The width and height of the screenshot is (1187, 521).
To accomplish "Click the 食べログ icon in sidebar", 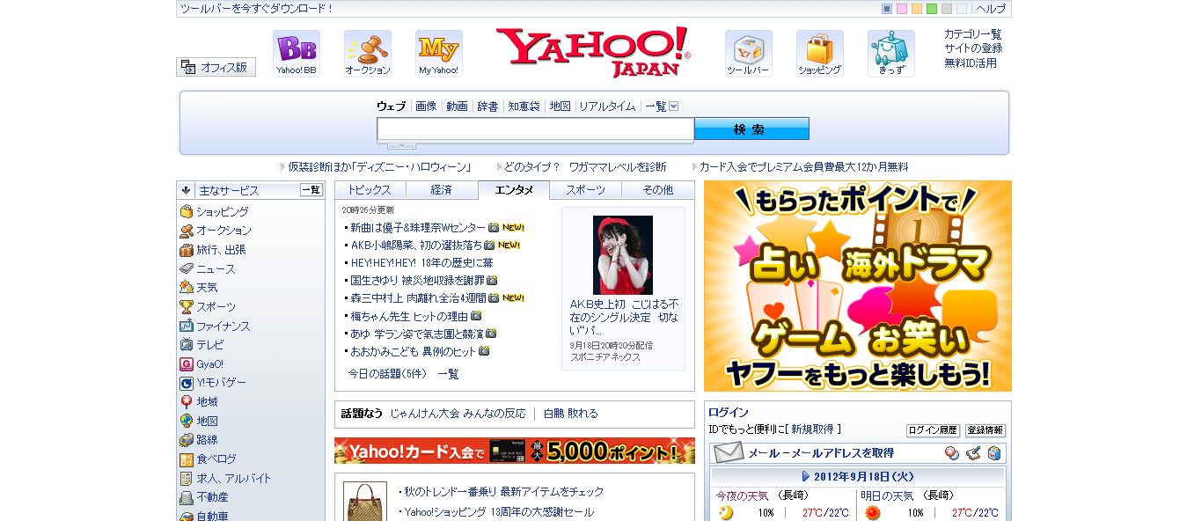I will point(187,459).
